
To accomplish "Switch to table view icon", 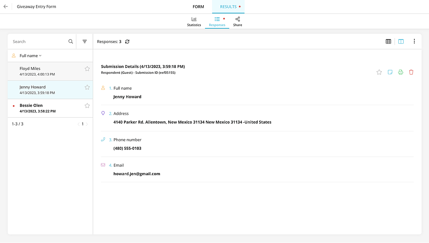I will (x=388, y=42).
